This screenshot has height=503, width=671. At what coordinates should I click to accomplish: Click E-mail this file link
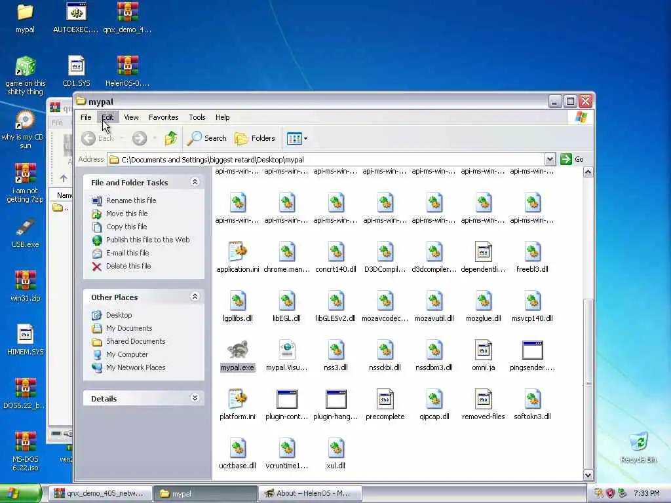(x=128, y=253)
